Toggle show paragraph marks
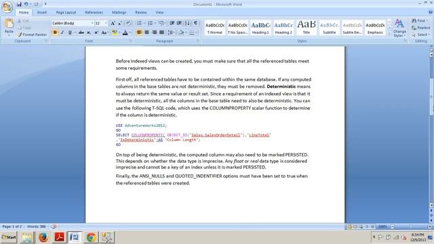The height and width of the screenshot is (244, 434). coord(196,23)
